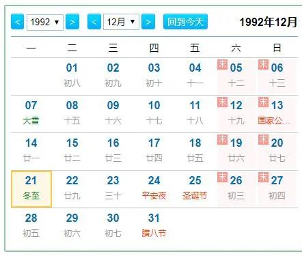Click the rest-day badge on the 26

222,177
